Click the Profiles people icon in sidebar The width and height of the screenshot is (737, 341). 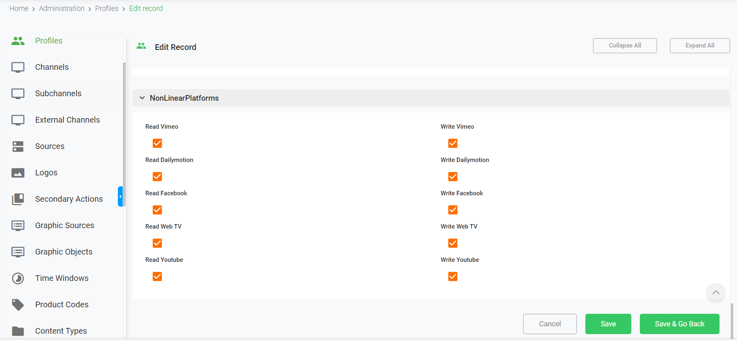click(18, 41)
